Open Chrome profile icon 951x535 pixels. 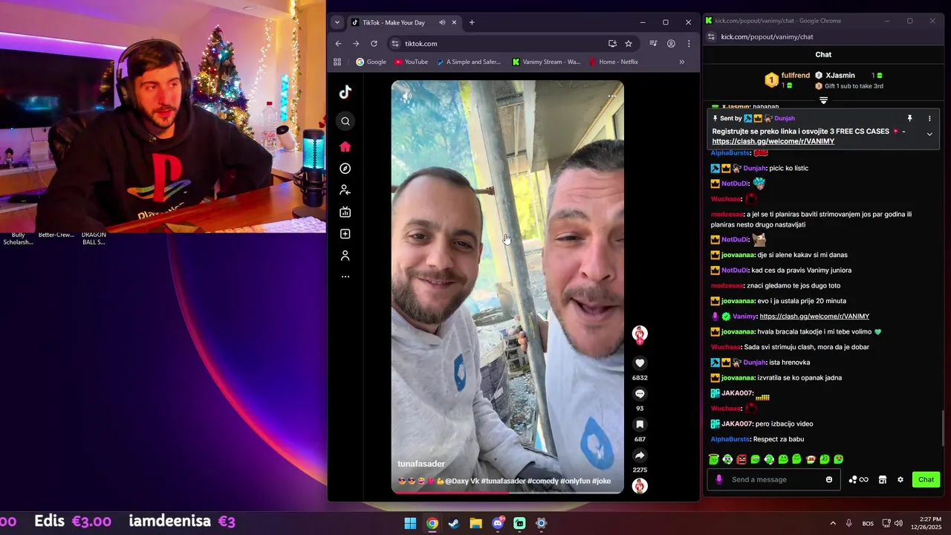671,44
